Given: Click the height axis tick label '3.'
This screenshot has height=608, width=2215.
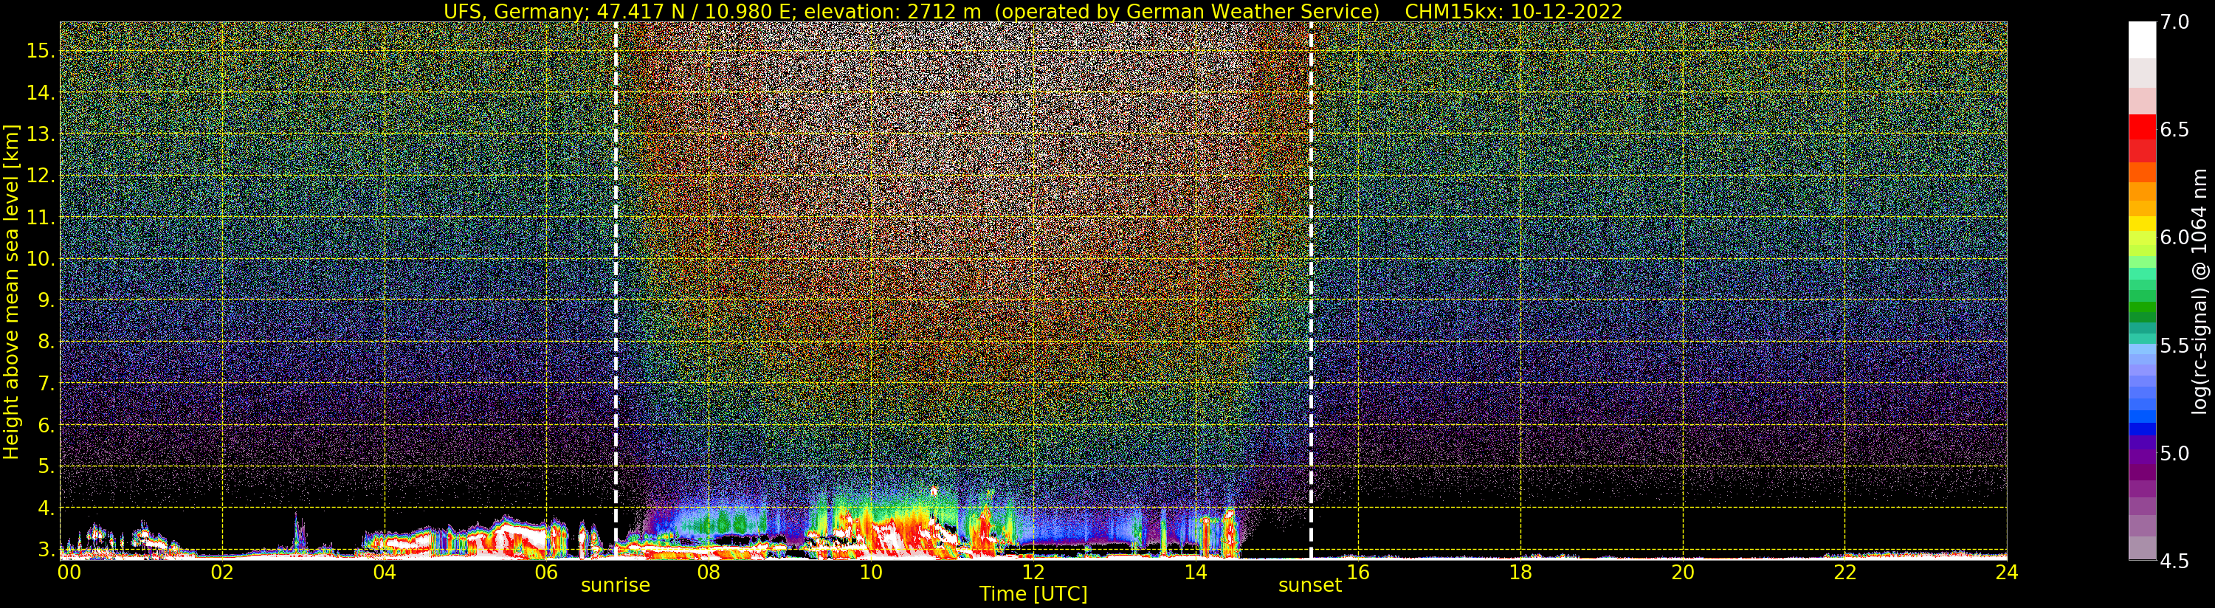Looking at the screenshot, I should pos(46,549).
